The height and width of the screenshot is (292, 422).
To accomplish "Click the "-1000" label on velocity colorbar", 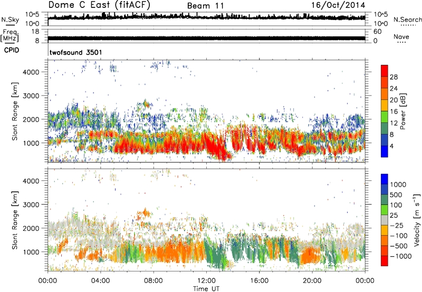I will [x=400, y=256].
